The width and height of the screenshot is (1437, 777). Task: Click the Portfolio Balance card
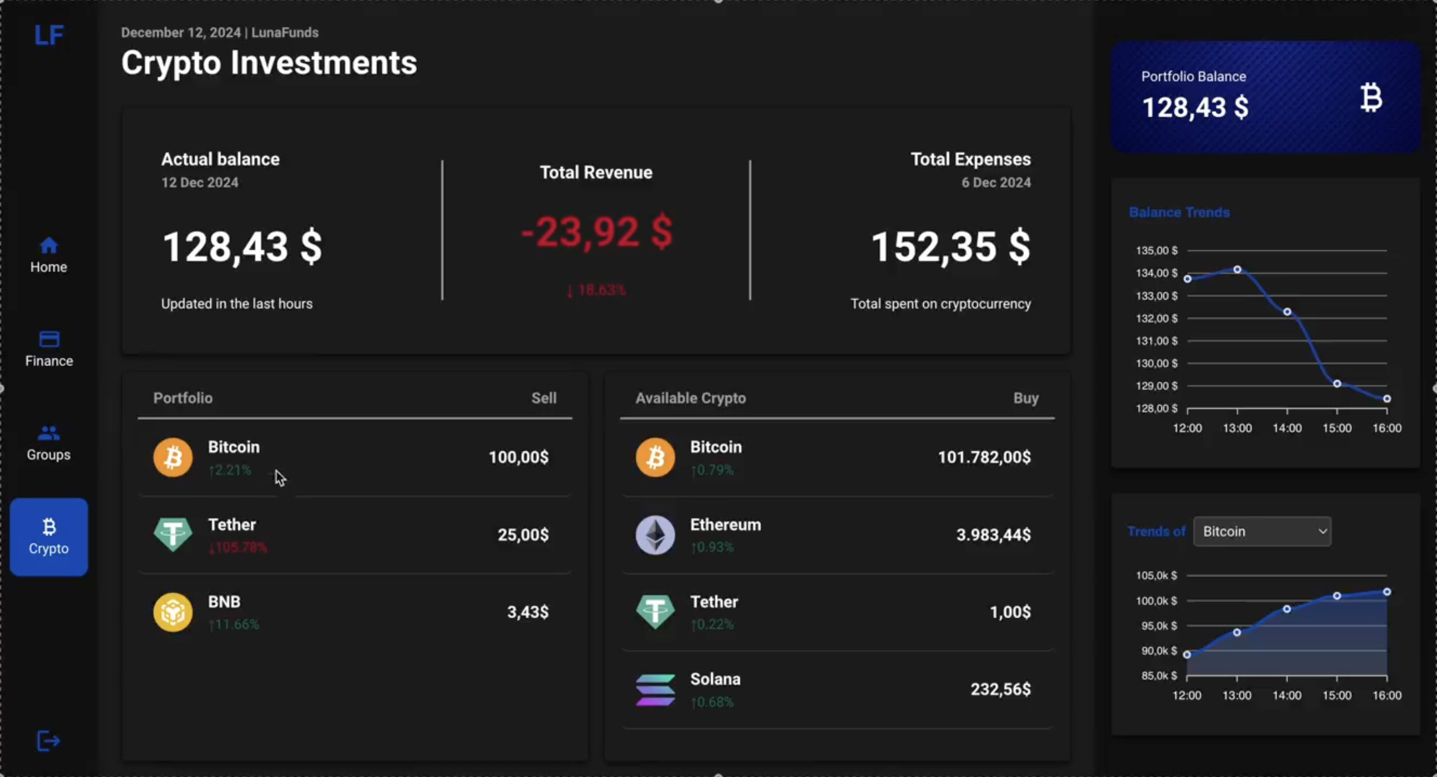(x=1265, y=97)
